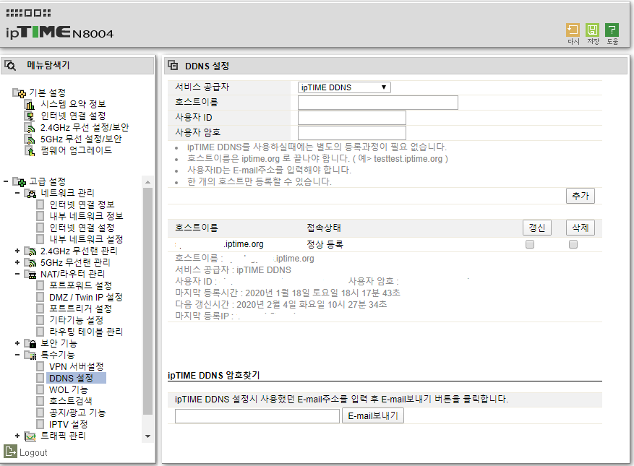Expand the 2.4GHz 무선랜 관리 tree node
This screenshot has height=466, width=634.
(x=17, y=251)
